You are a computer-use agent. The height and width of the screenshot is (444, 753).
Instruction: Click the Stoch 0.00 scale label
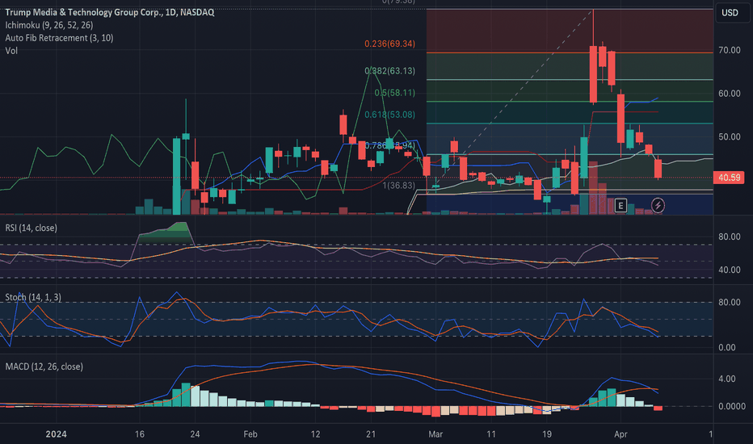pos(726,347)
